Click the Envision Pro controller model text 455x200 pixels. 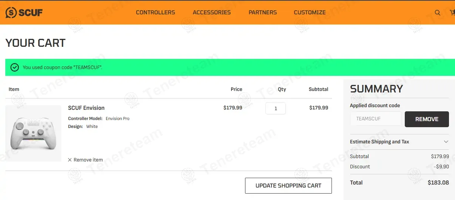coord(117,118)
